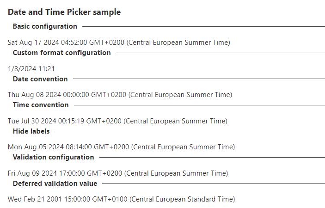Screen dimensions: 325x208
Task: Select the 'Sat Aug 17 2024 04:52:00' date value
Action: tap(119, 43)
